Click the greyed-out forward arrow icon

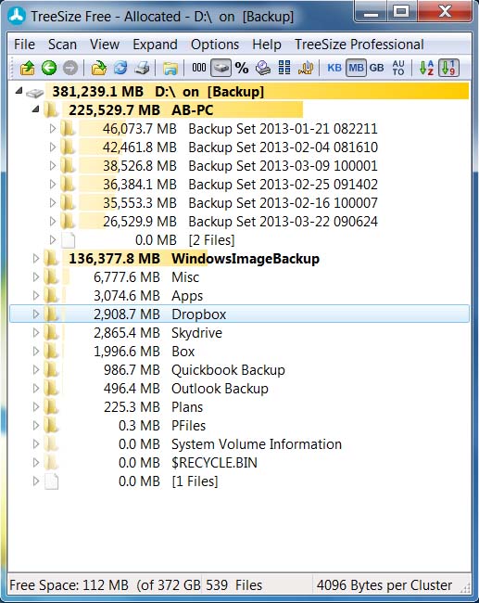coord(69,68)
